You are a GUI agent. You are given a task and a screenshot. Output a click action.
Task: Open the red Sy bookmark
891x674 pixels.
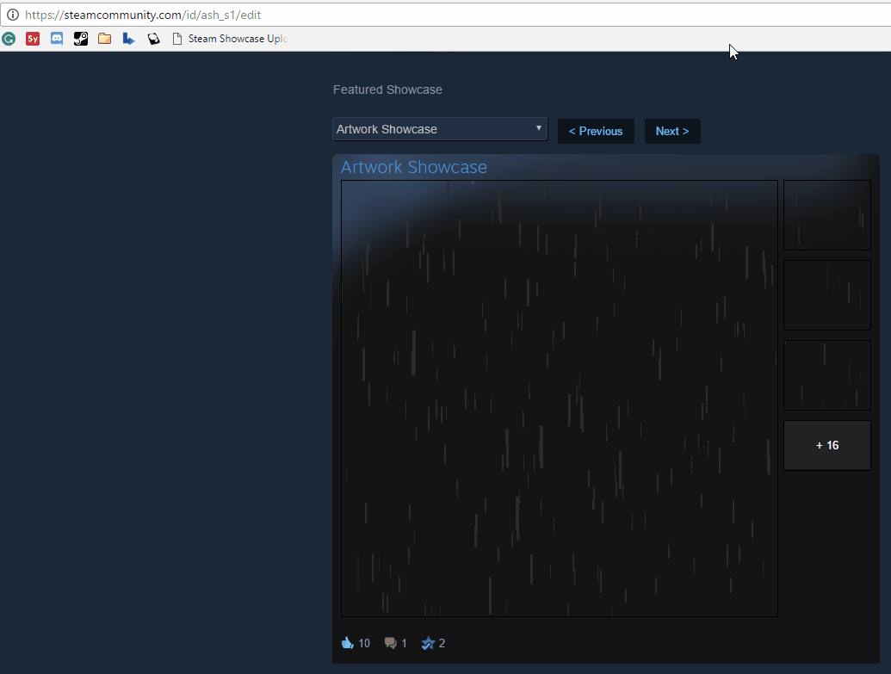click(33, 39)
